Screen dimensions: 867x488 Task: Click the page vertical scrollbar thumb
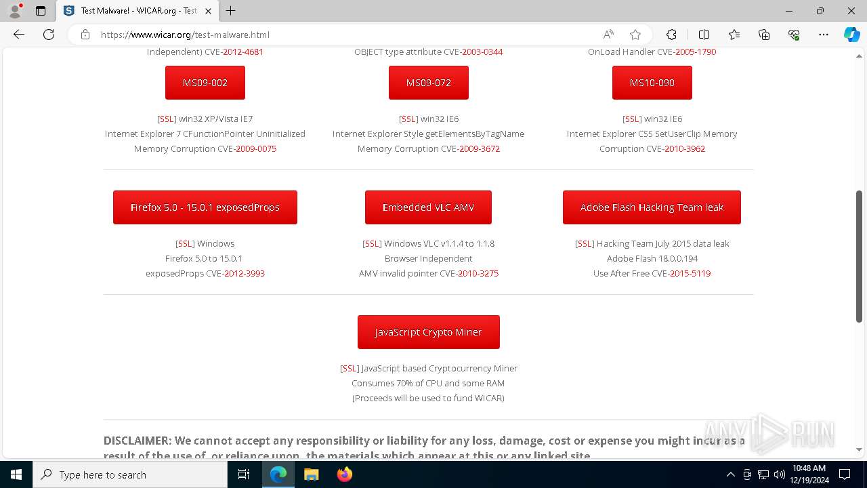click(860, 256)
